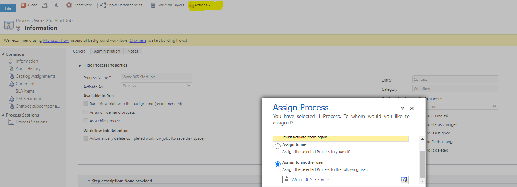Image resolution: width=517 pixels, height=187 pixels.
Task: Toggle As a child process checkbox
Action: [x=86, y=121]
